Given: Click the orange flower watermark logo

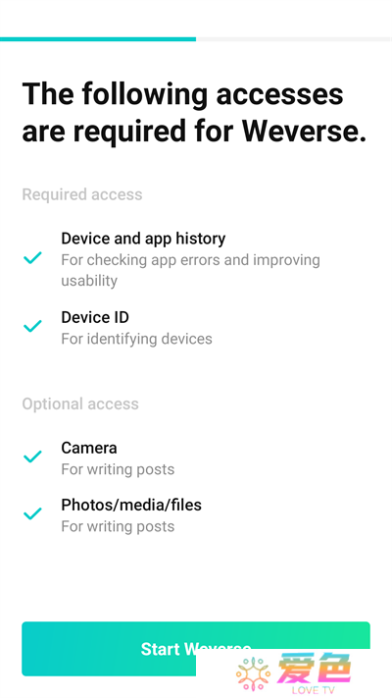Looking at the screenshot, I should click(254, 674).
